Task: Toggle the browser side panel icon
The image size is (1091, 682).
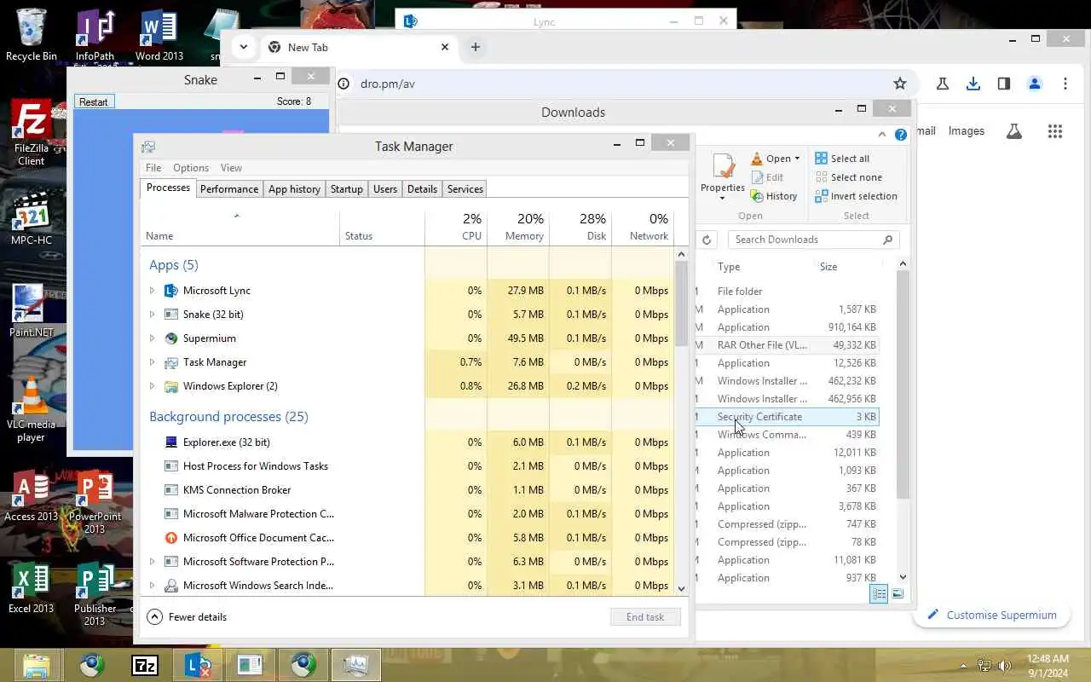Action: point(1004,84)
